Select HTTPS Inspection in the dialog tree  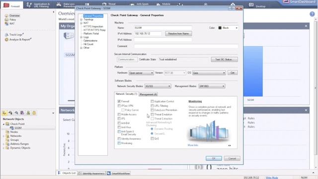pyautogui.click(x=93, y=26)
